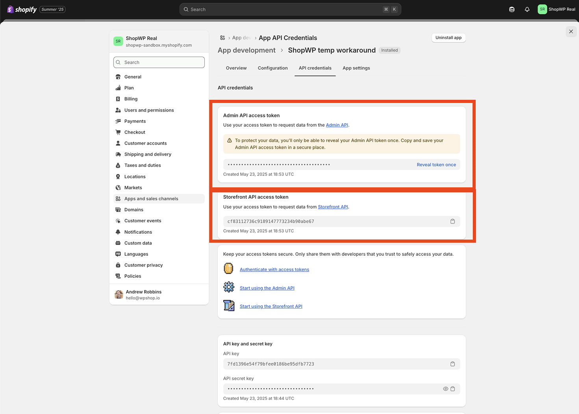This screenshot has width=579, height=414.
Task: Copy the API secret key
Action: tap(453, 389)
